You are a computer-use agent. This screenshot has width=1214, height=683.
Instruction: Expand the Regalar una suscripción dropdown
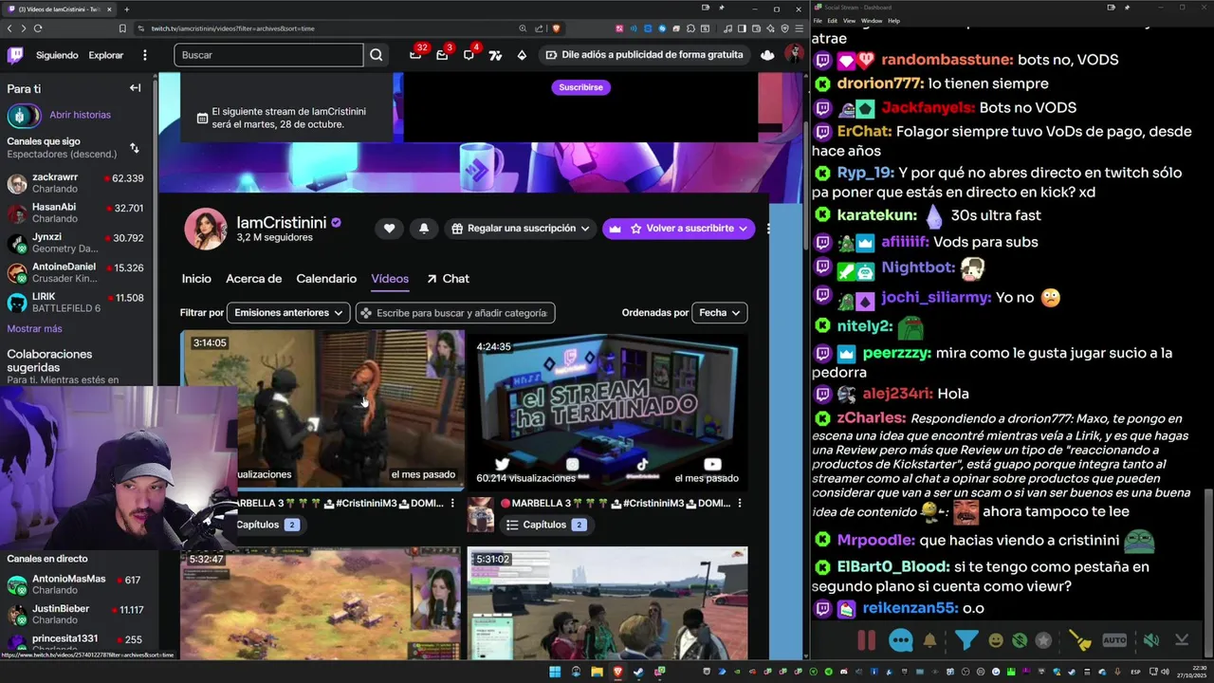click(521, 229)
